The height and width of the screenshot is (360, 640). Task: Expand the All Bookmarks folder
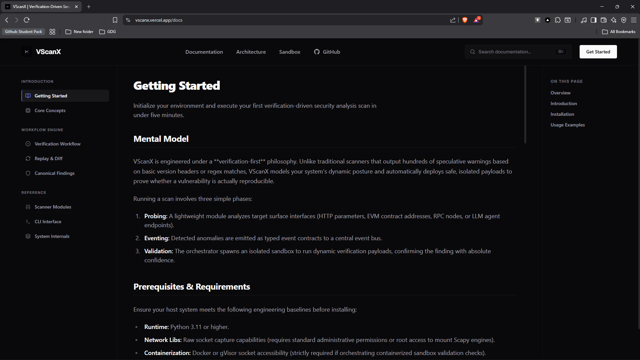(619, 32)
